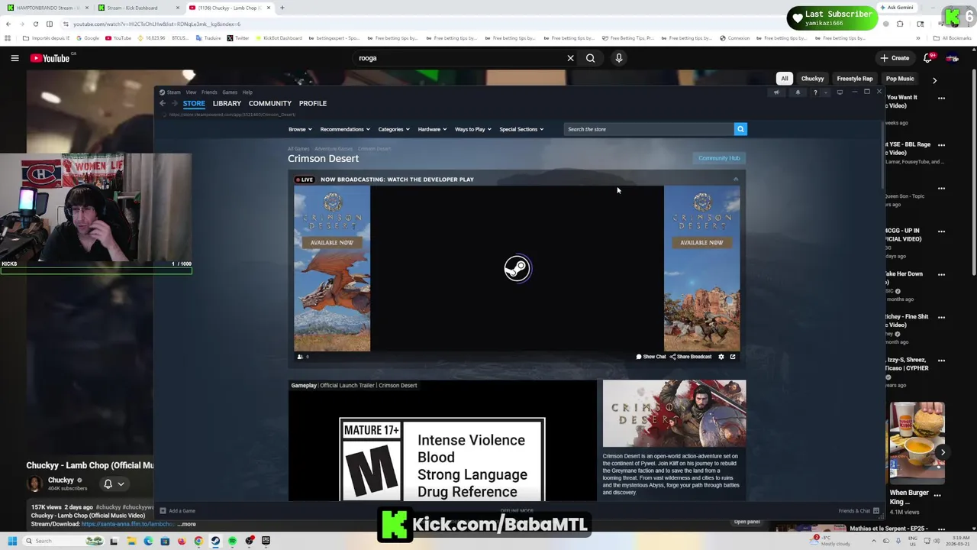Click Add a Game in Steam
977x550 pixels.
177,511
